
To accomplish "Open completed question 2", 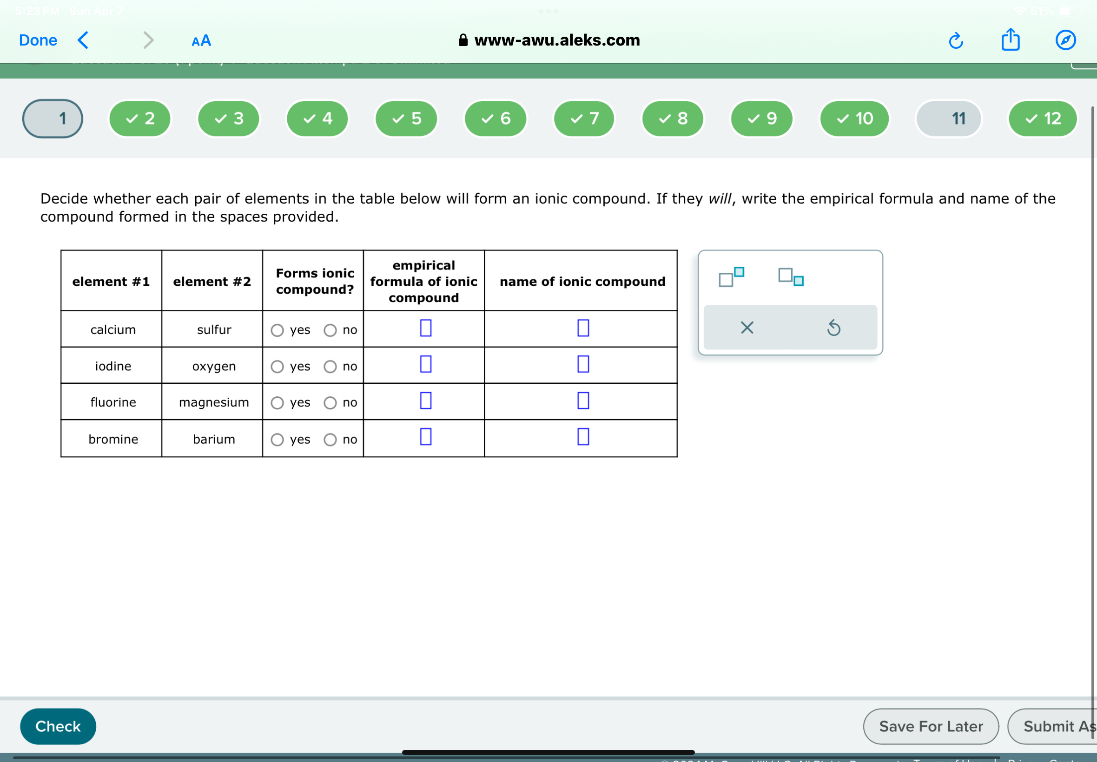I will [x=139, y=119].
